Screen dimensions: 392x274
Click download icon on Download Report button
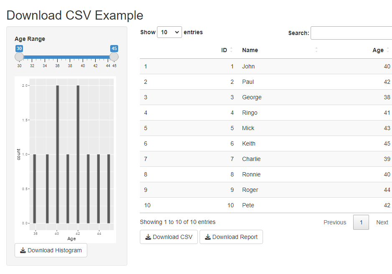tap(208, 237)
